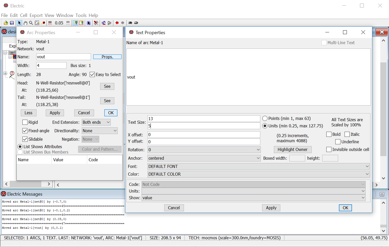
Task: Click the Highlight Owner button
Action: click(292, 149)
